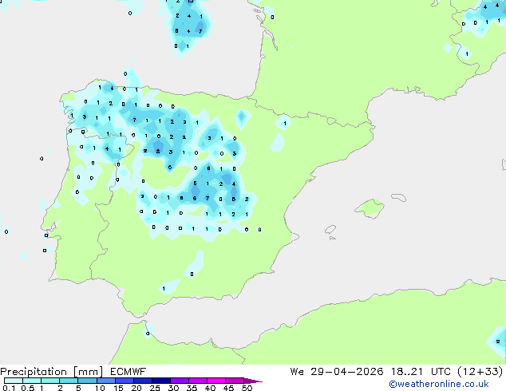The width and height of the screenshot is (506, 391).
Task: Click the 45 to 50 mm legend swatch
Action: click(235, 381)
